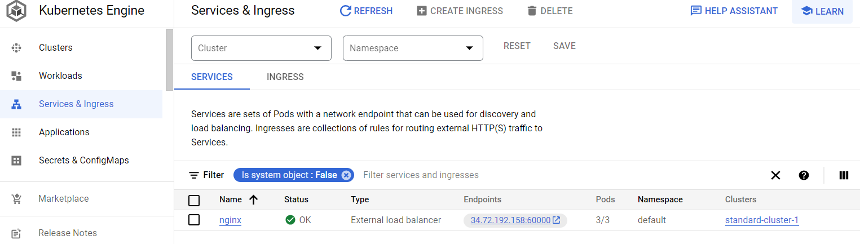Open column display options icon
This screenshot has height=244, width=860.
[844, 175]
